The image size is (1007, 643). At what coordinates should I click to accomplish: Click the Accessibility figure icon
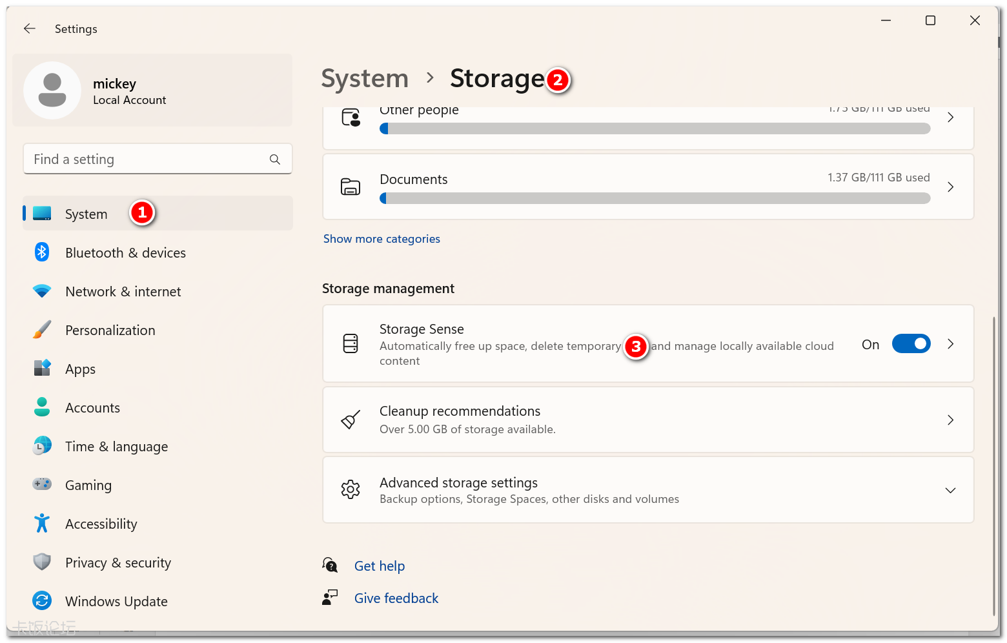pos(42,523)
